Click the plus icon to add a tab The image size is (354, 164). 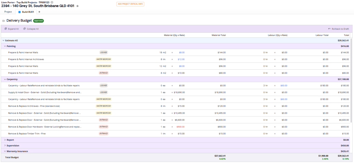click(x=39, y=12)
